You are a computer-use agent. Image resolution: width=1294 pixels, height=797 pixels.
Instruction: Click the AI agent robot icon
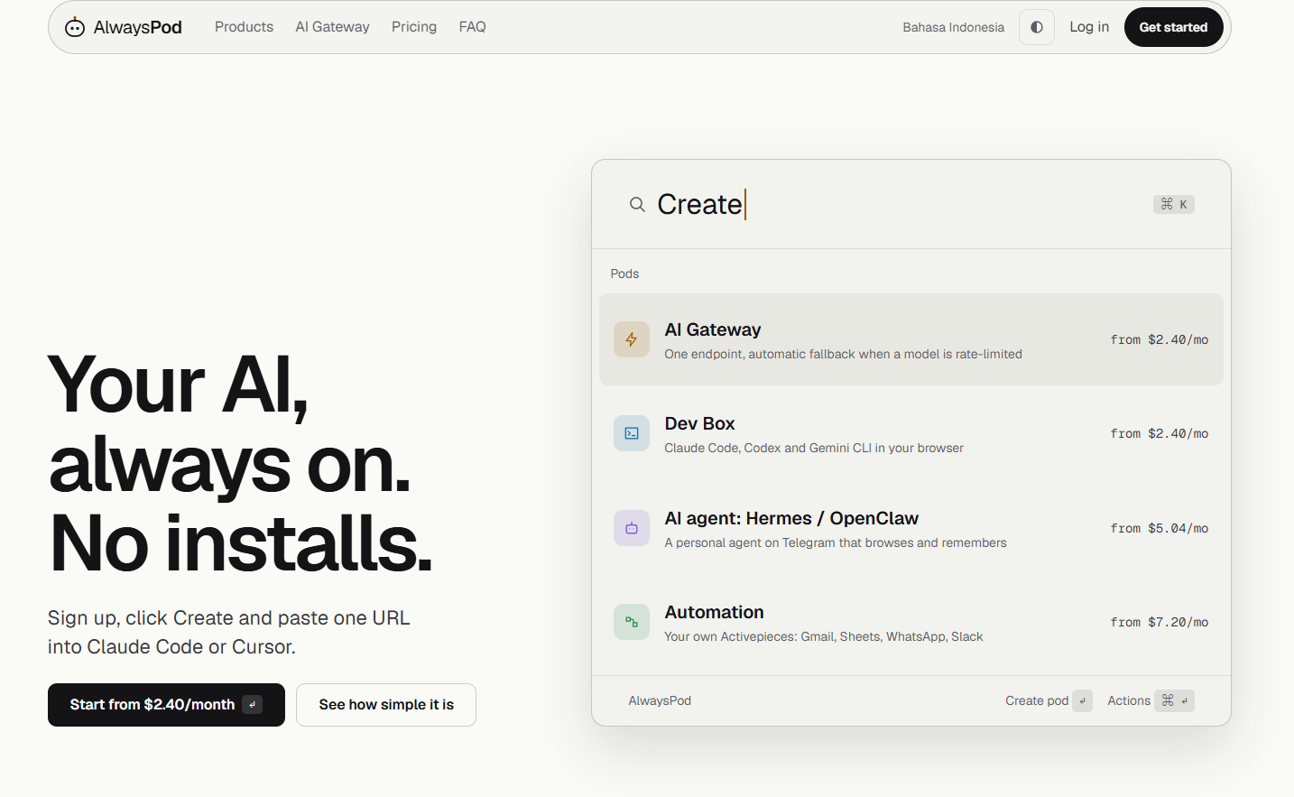[632, 528]
